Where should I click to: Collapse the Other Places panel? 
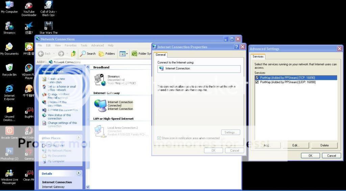coord(79,138)
